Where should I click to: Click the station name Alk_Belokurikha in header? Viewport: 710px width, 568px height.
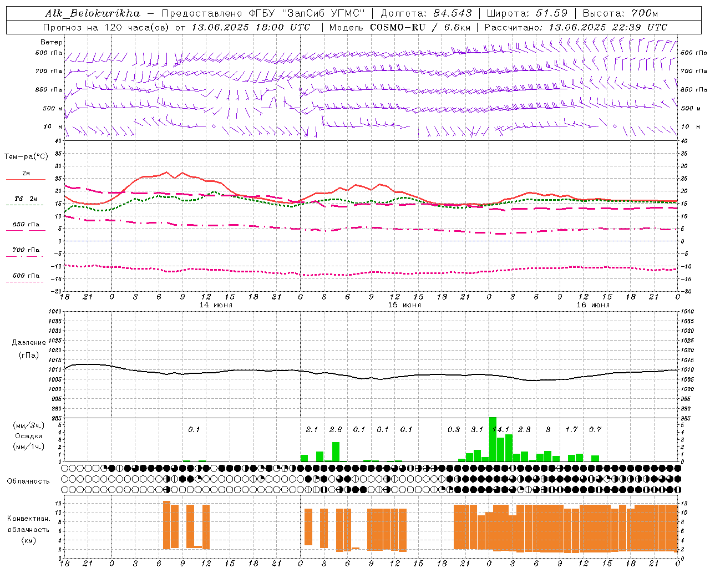point(93,13)
